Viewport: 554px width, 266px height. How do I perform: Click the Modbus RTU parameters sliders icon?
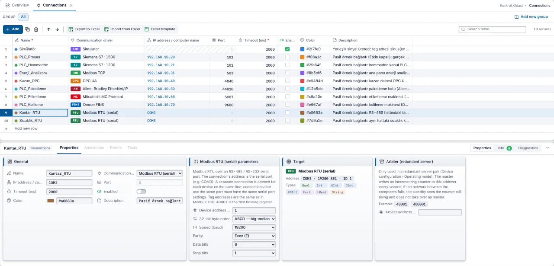195,161
